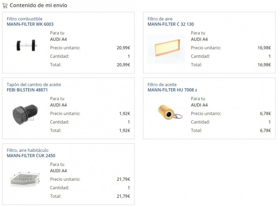This screenshot has height=207, width=280.
Task: Click the "Filtro, aire habitáculo" category label
Action: (x=27, y=150)
